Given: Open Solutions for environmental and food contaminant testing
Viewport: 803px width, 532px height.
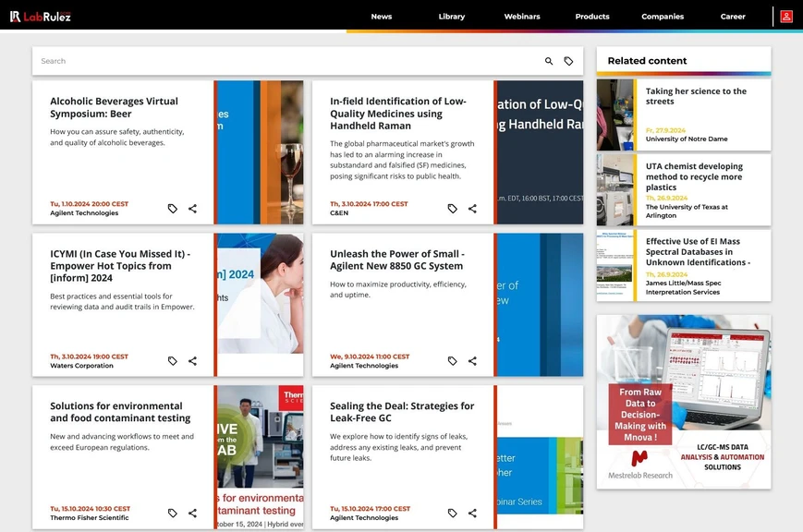Looking at the screenshot, I should (x=120, y=412).
